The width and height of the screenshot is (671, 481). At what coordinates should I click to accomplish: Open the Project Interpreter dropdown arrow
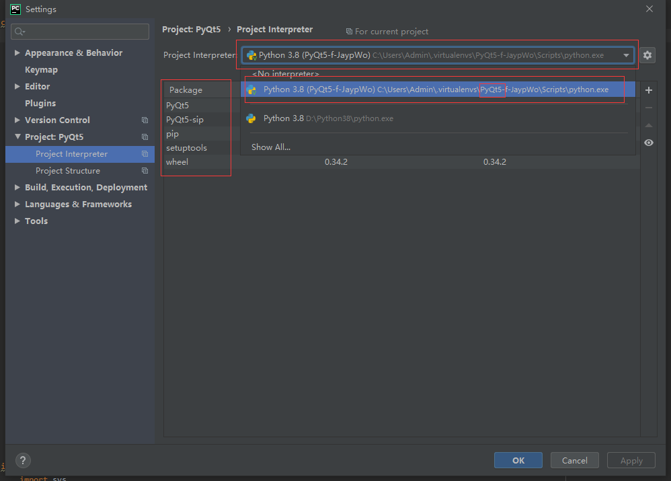pos(626,55)
